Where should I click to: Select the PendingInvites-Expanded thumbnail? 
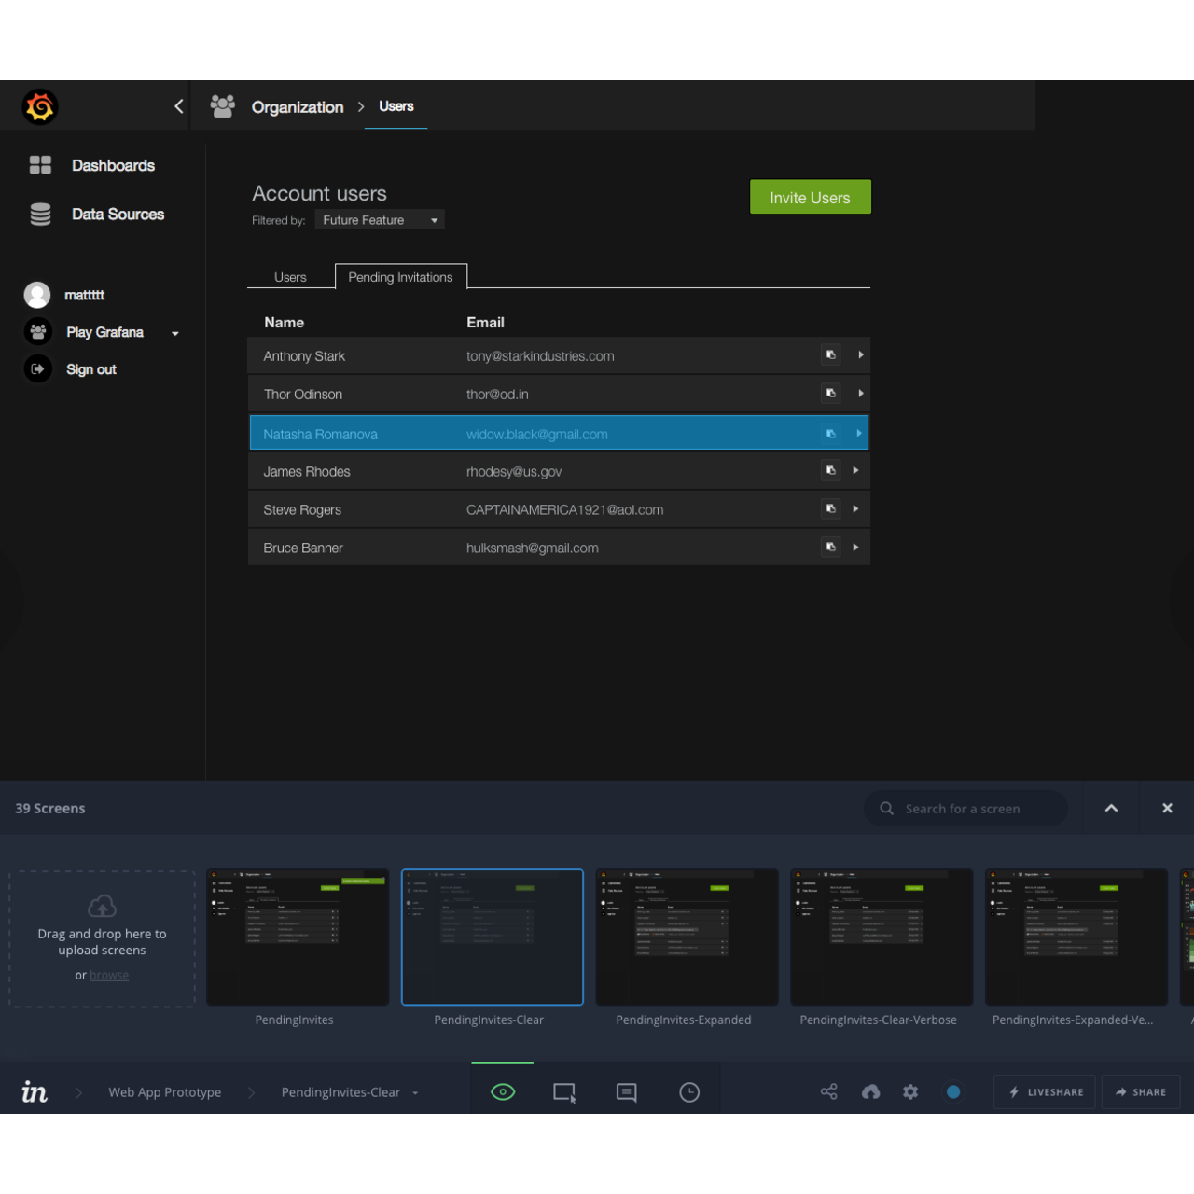pos(687,937)
